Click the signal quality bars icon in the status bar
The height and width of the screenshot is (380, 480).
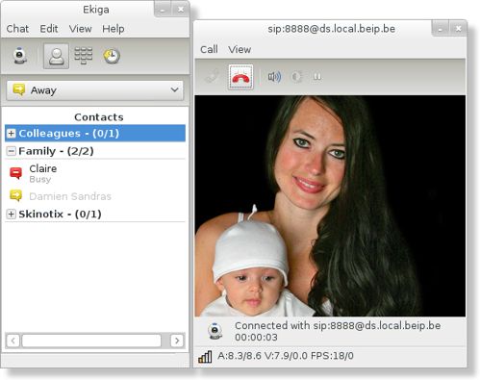click(x=205, y=356)
